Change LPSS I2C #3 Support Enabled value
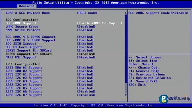The image size is (192, 108). (x=85, y=81)
